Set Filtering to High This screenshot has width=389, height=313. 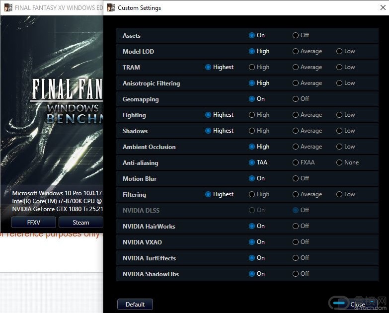(252, 194)
